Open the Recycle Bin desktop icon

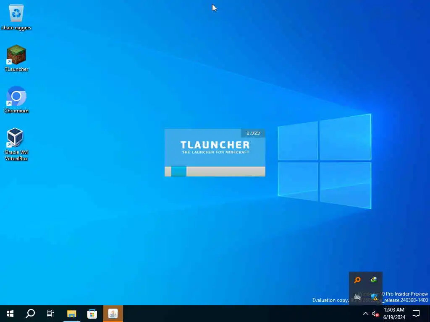click(16, 17)
